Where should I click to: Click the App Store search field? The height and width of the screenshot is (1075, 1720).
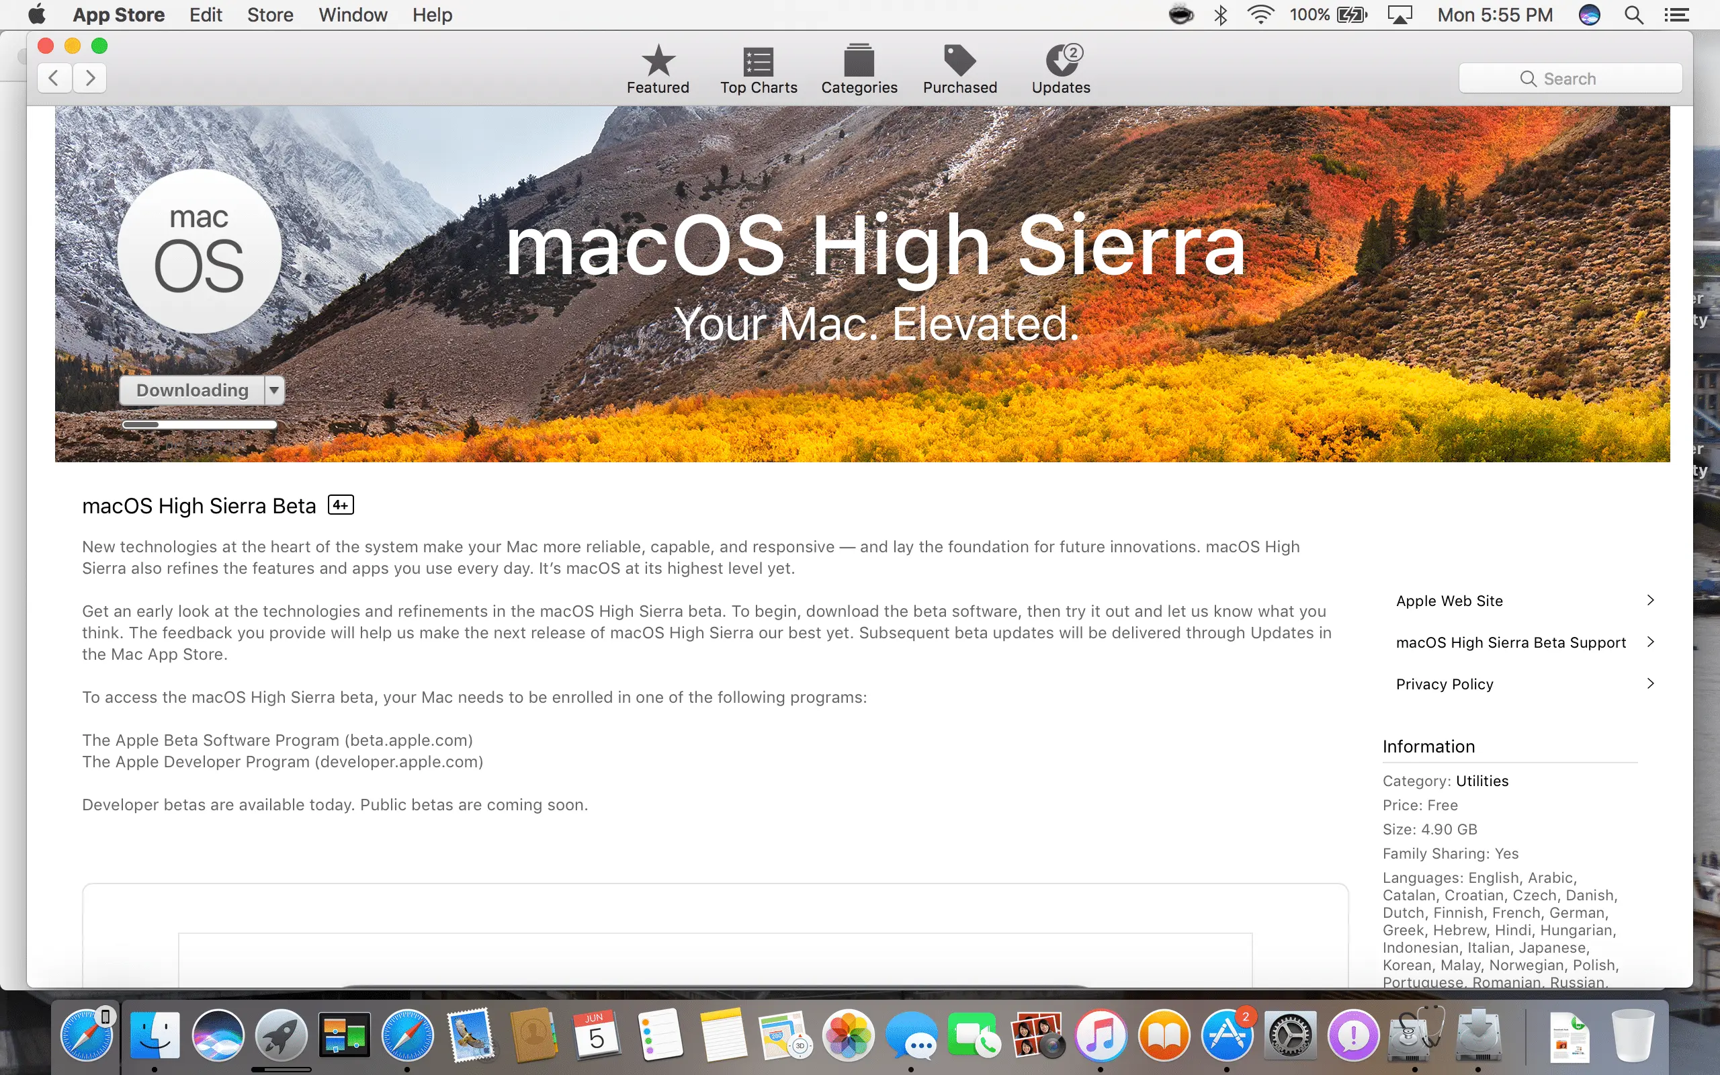tap(1570, 78)
